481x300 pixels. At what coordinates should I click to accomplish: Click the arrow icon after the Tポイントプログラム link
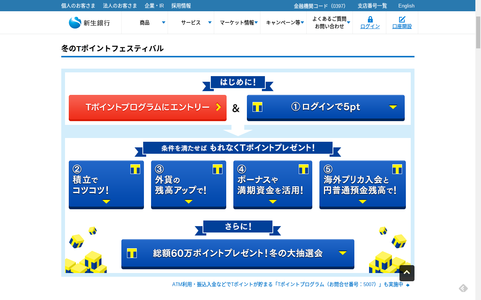point(408,285)
